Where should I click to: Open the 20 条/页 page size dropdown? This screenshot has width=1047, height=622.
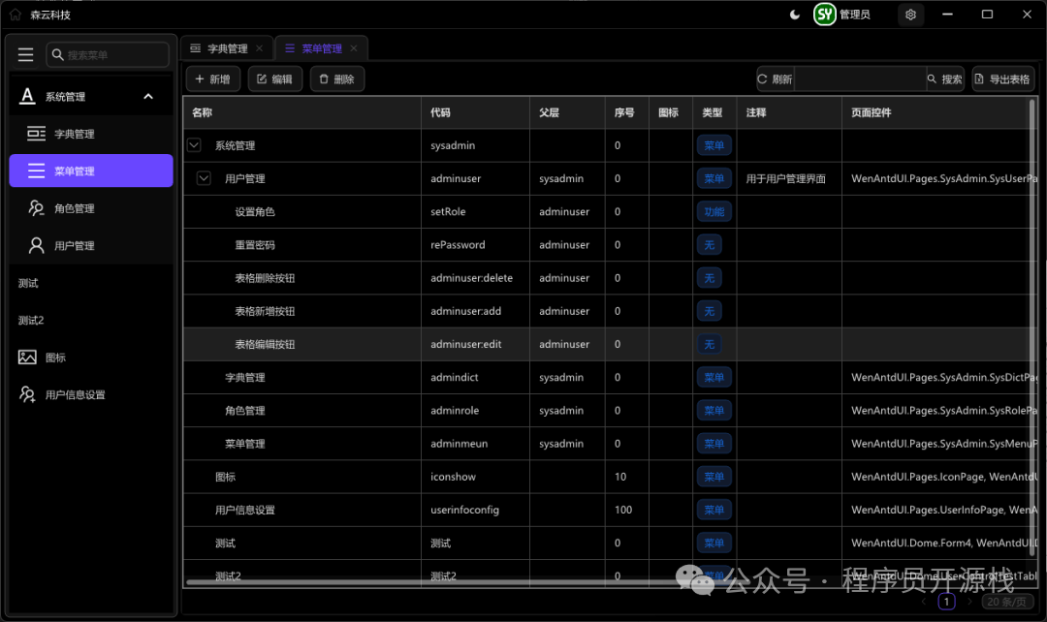click(x=1007, y=602)
